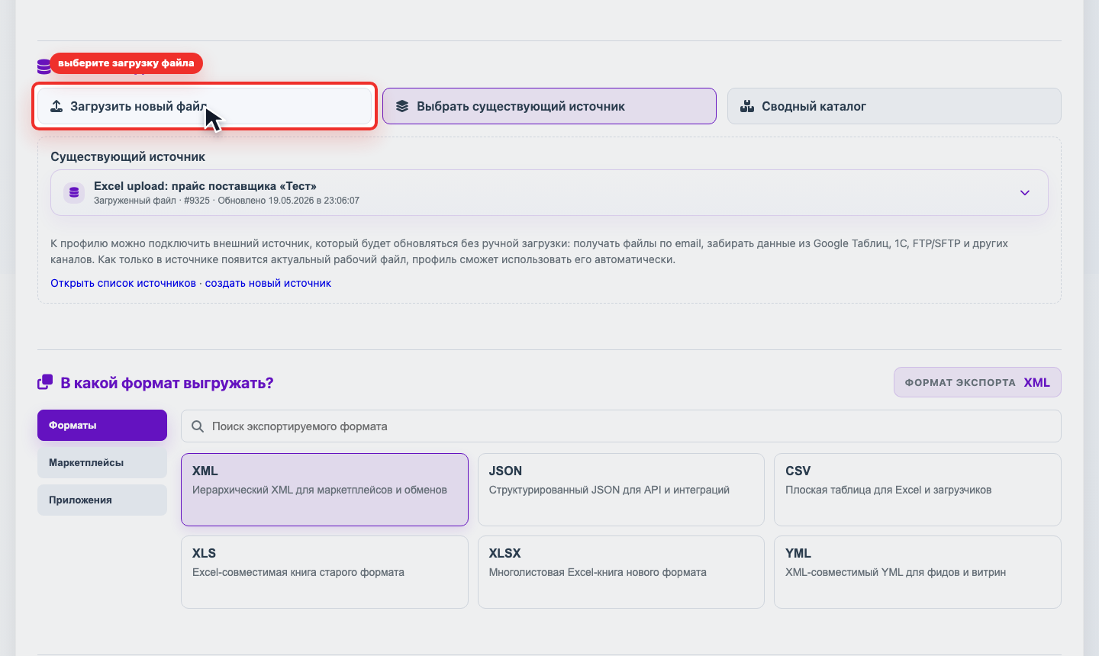Click the upload icon on 'Загрузить новый файл'
This screenshot has height=656, width=1099.
56,106
